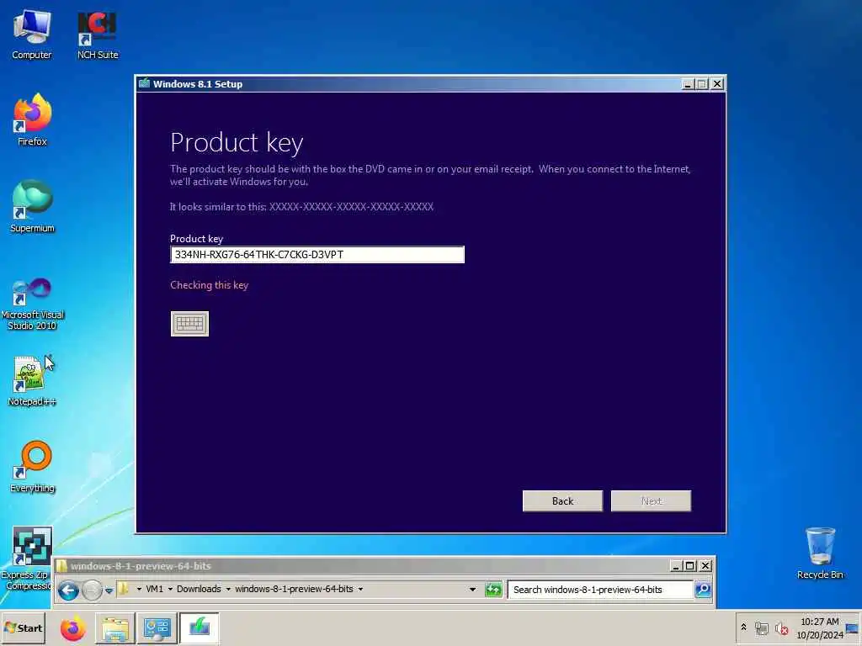Expand dropdown arrow after Downloads in path
The width and height of the screenshot is (862, 646).
coord(228,590)
